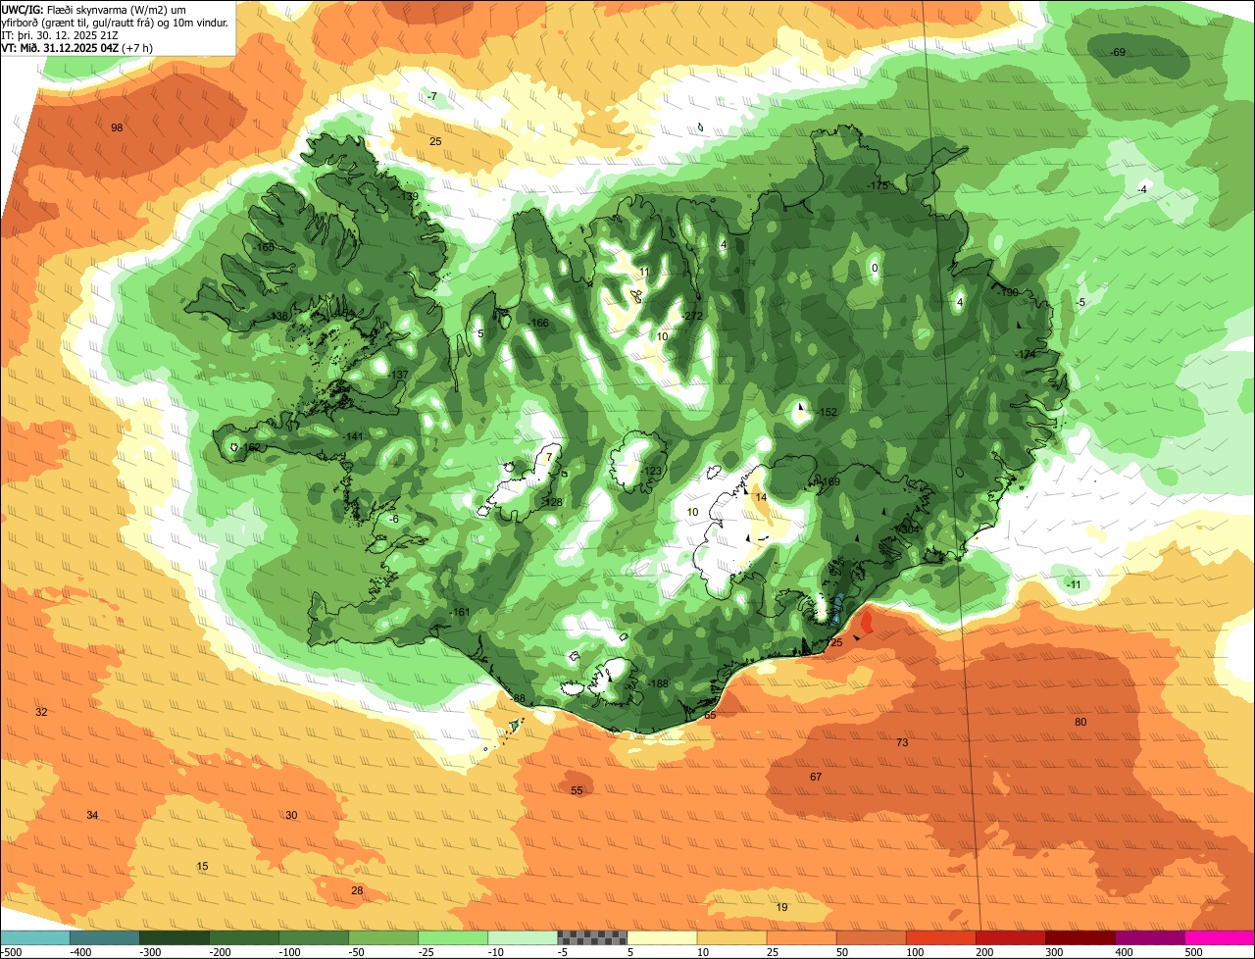Click the map value -166

tap(539, 324)
